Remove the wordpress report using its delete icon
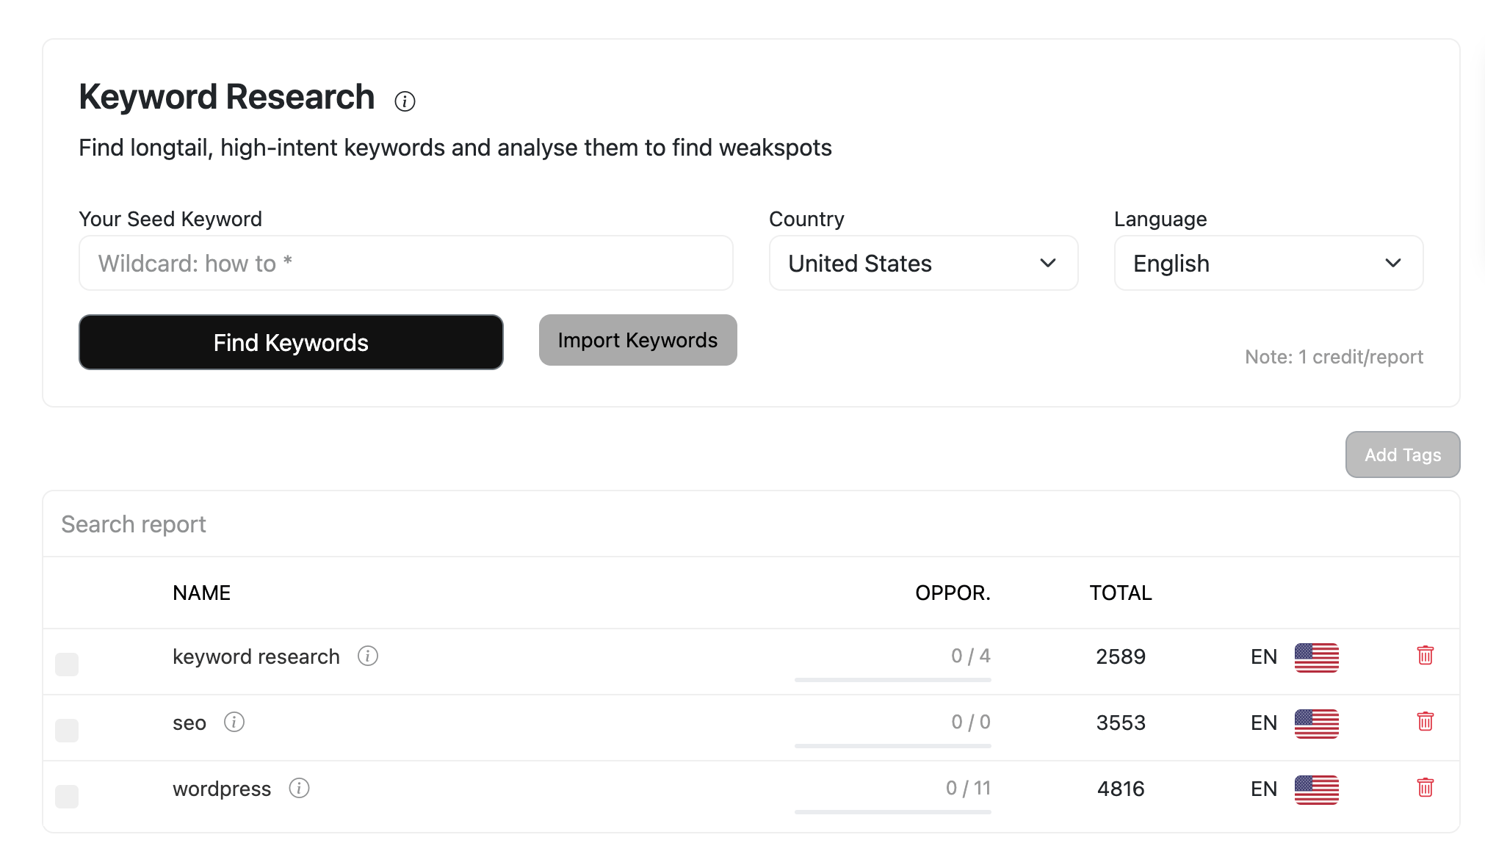Viewport: 1485px width, 865px height. point(1424,789)
